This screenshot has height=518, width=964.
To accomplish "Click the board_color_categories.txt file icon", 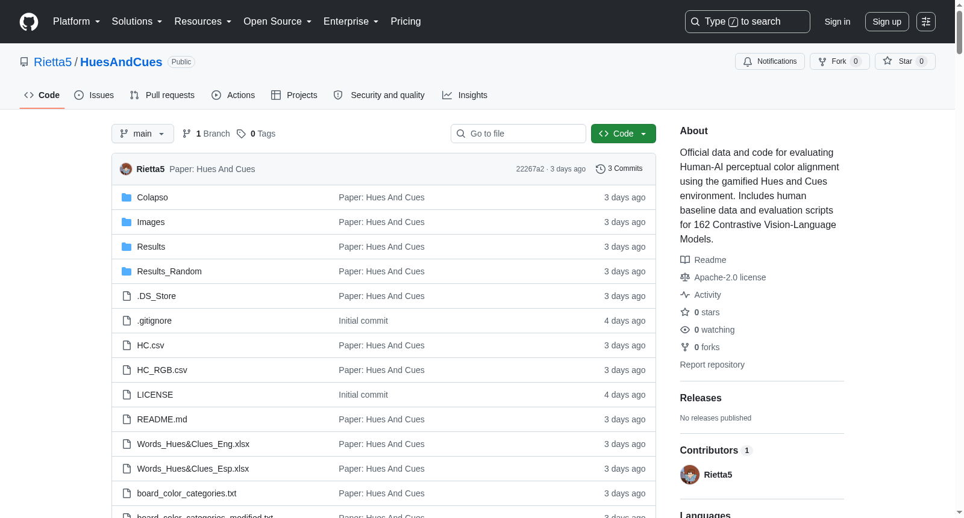I will click(127, 493).
